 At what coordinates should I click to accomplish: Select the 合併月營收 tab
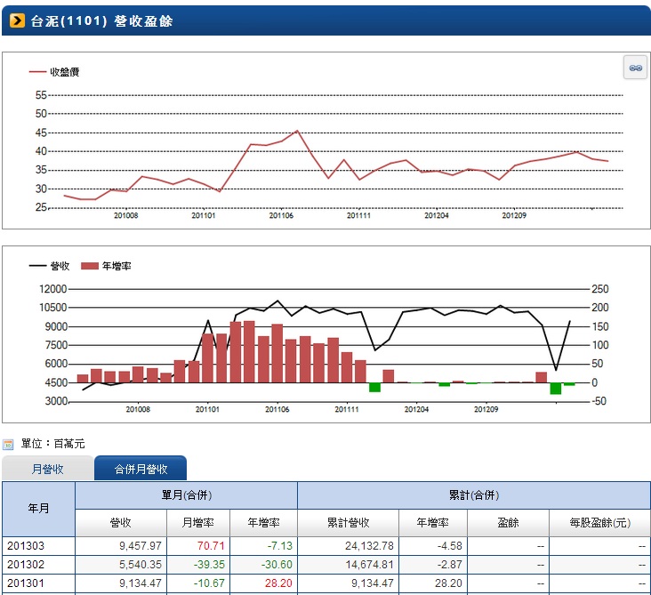(141, 469)
